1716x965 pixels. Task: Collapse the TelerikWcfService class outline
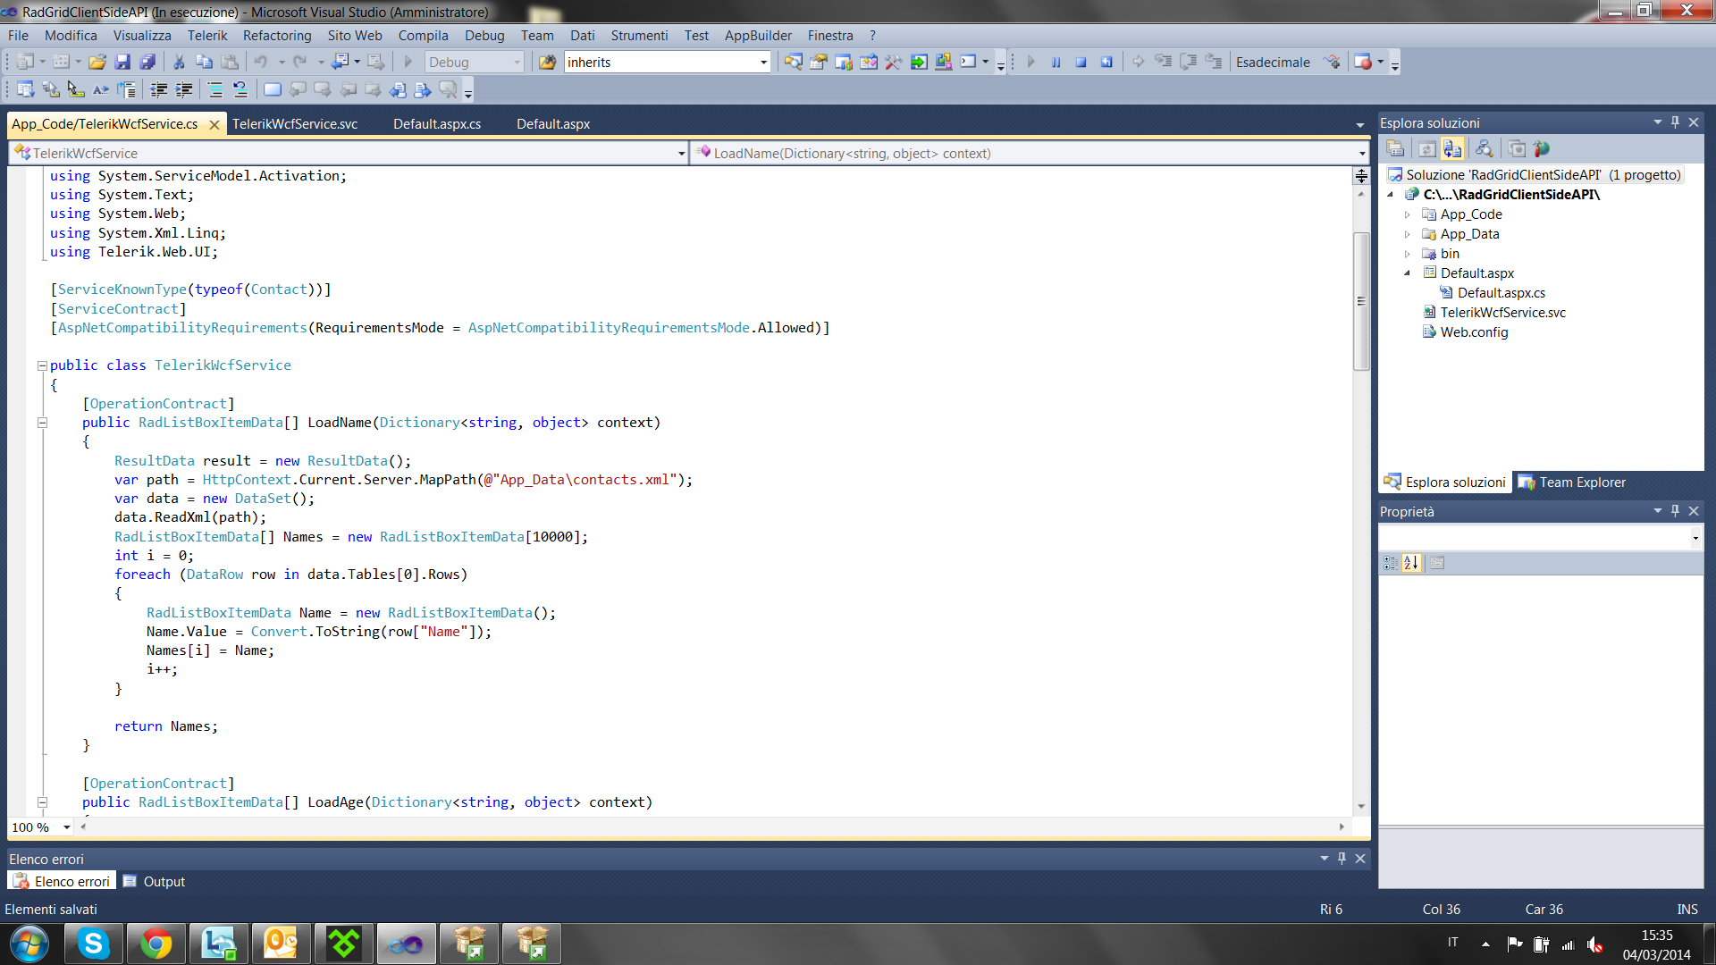(x=42, y=365)
